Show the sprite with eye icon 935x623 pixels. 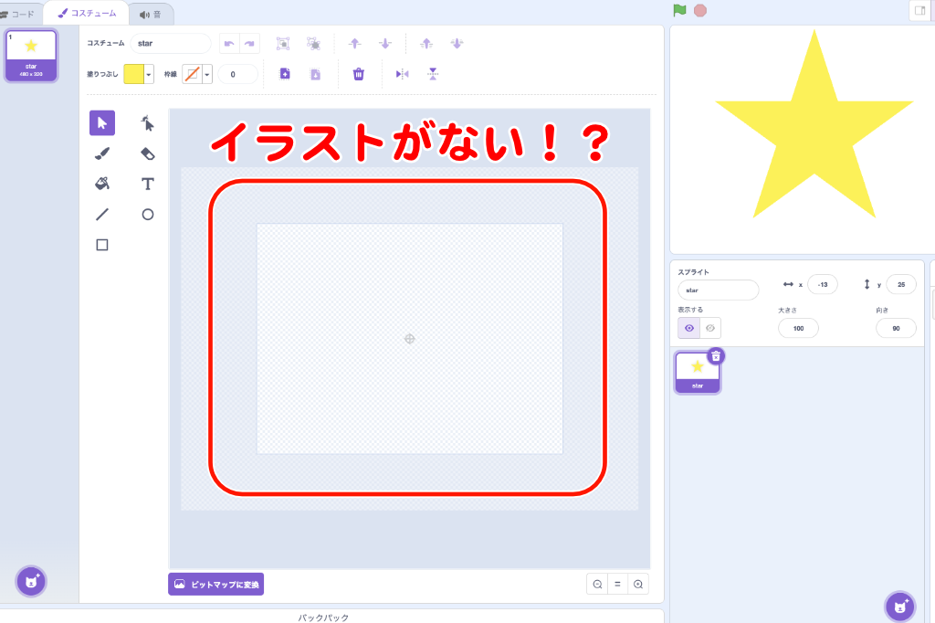tap(689, 328)
